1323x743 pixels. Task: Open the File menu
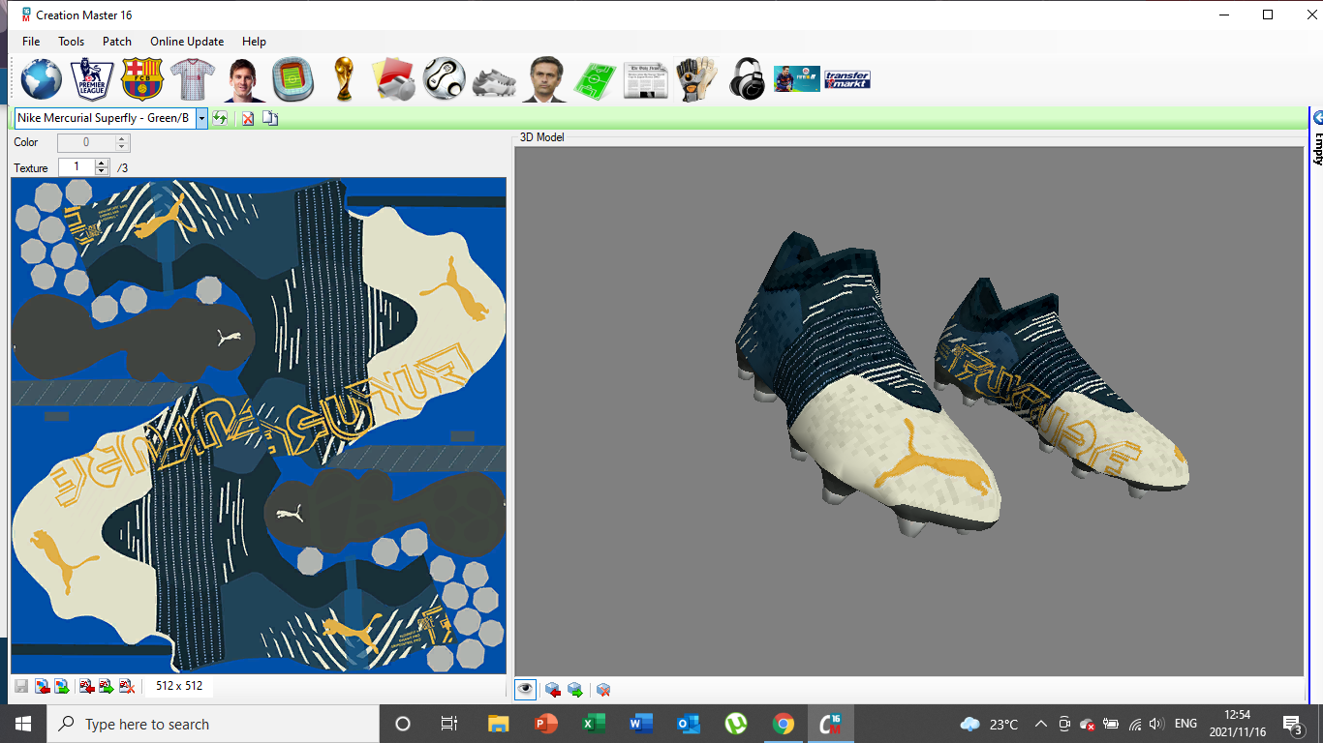click(31, 42)
